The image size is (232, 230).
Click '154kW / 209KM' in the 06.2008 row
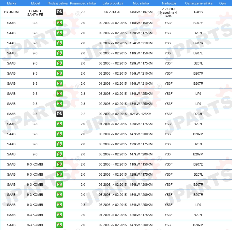tap(141, 195)
